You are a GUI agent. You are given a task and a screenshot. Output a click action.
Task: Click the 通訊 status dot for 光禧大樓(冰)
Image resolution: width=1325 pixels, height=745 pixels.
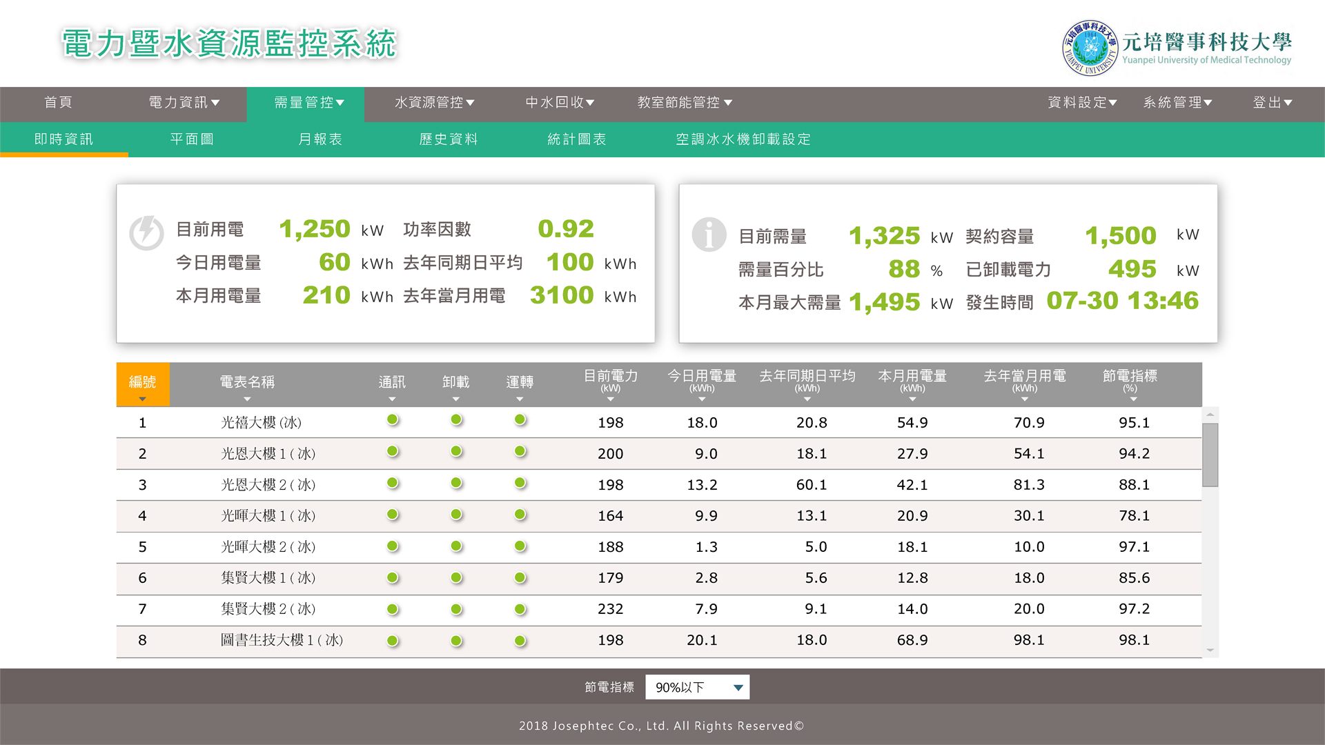pos(393,419)
